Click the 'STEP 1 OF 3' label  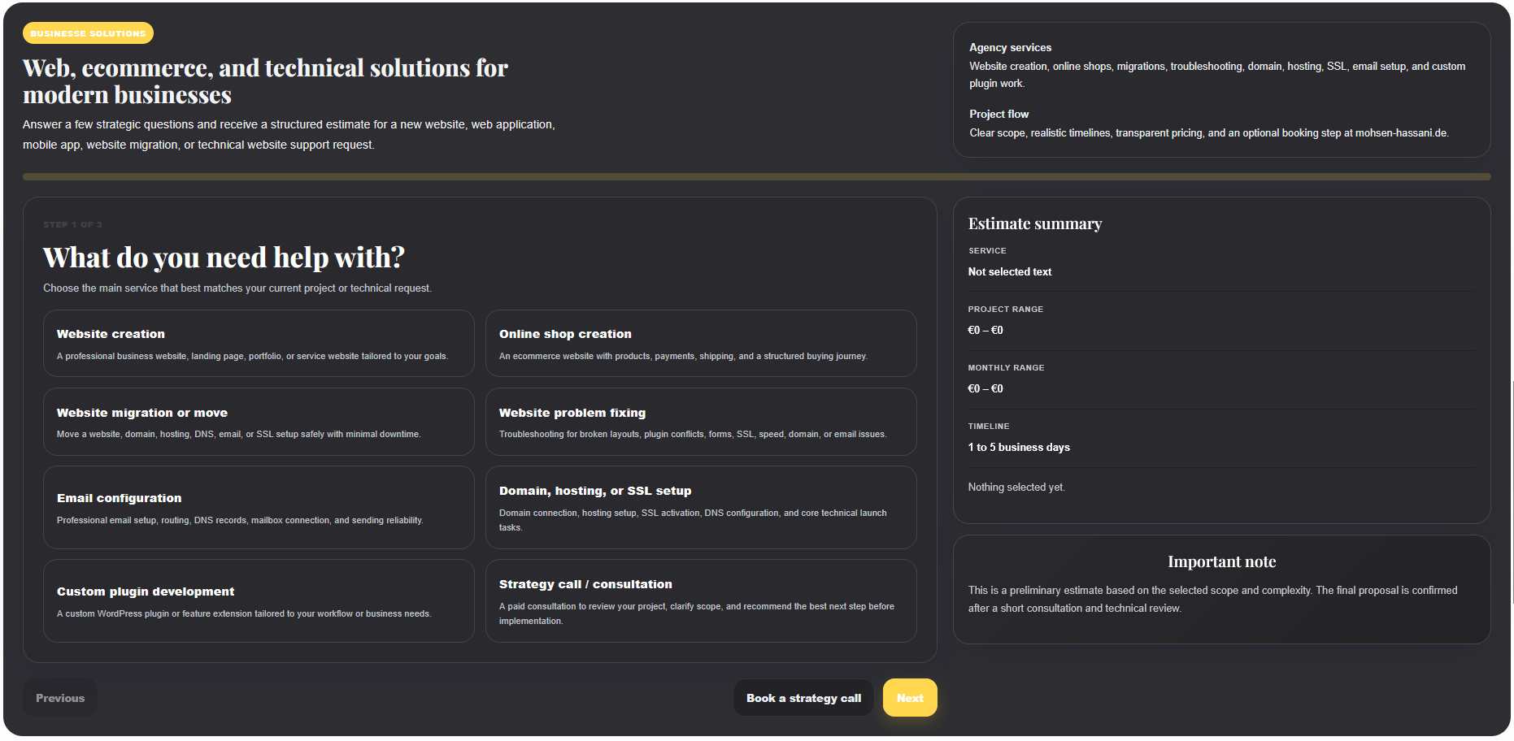[x=72, y=224]
